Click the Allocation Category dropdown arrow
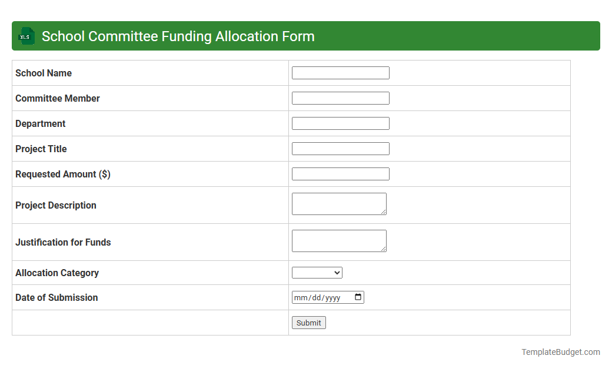This screenshot has height=369, width=612. 336,272
